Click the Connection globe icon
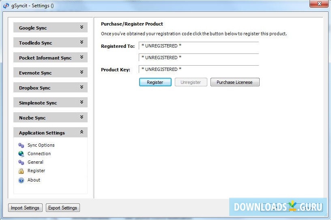This screenshot has height=220, width=331. pos(21,154)
